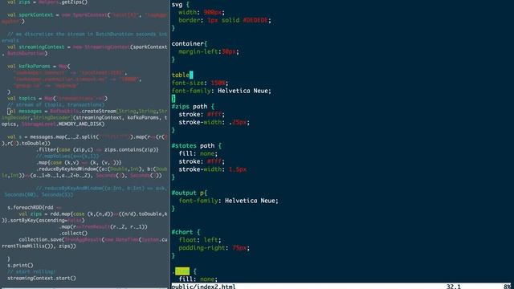The height and width of the screenshot is (289, 514).
Task: Click the 's.print()' line
Action: coord(20,266)
